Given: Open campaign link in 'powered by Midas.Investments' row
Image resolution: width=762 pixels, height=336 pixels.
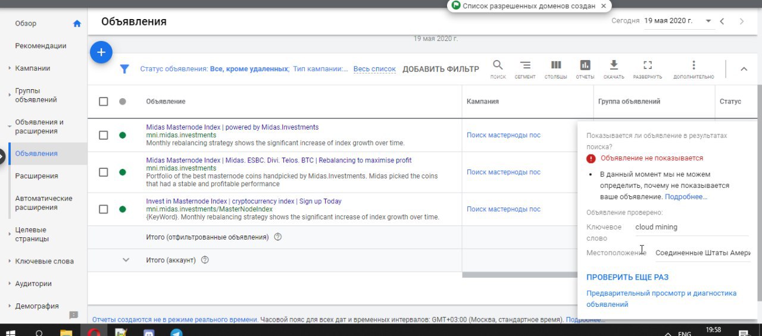Looking at the screenshot, I should (x=504, y=135).
